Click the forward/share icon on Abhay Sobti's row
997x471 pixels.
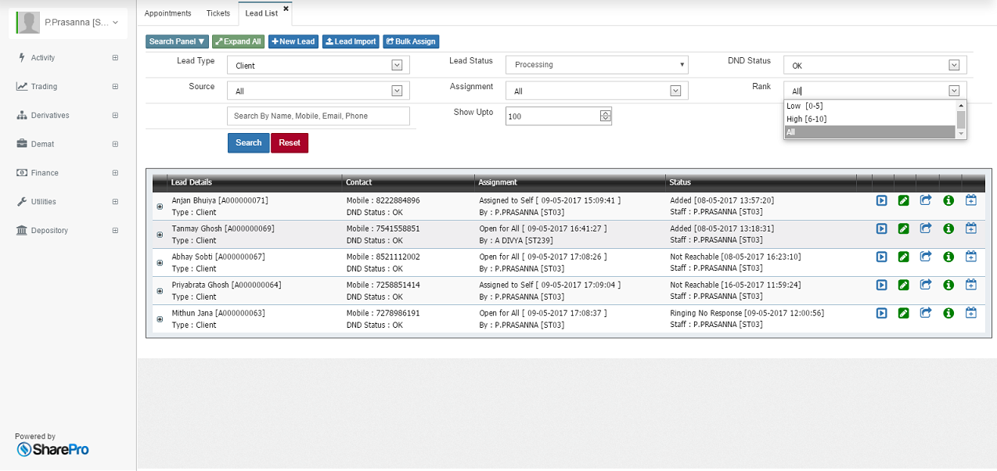926,257
